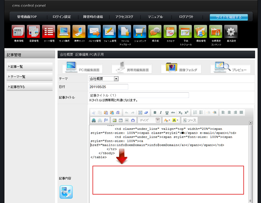Insert special character with omega icon
Image resolution: width=261 pixels, height=203 pixels.
(x=133, y=120)
